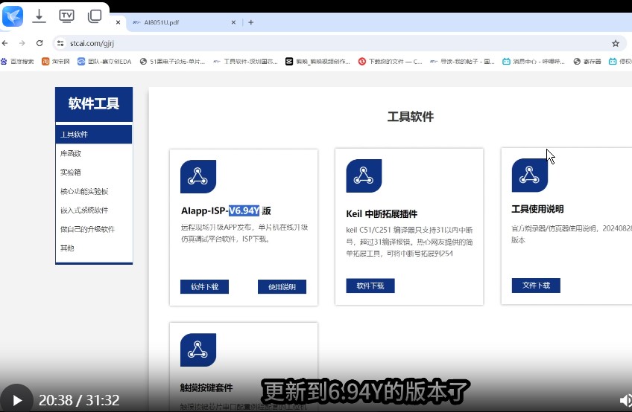The height and width of the screenshot is (412, 632).
Task: Select 工具软件 in the sidebar menu
Action: pos(94,135)
